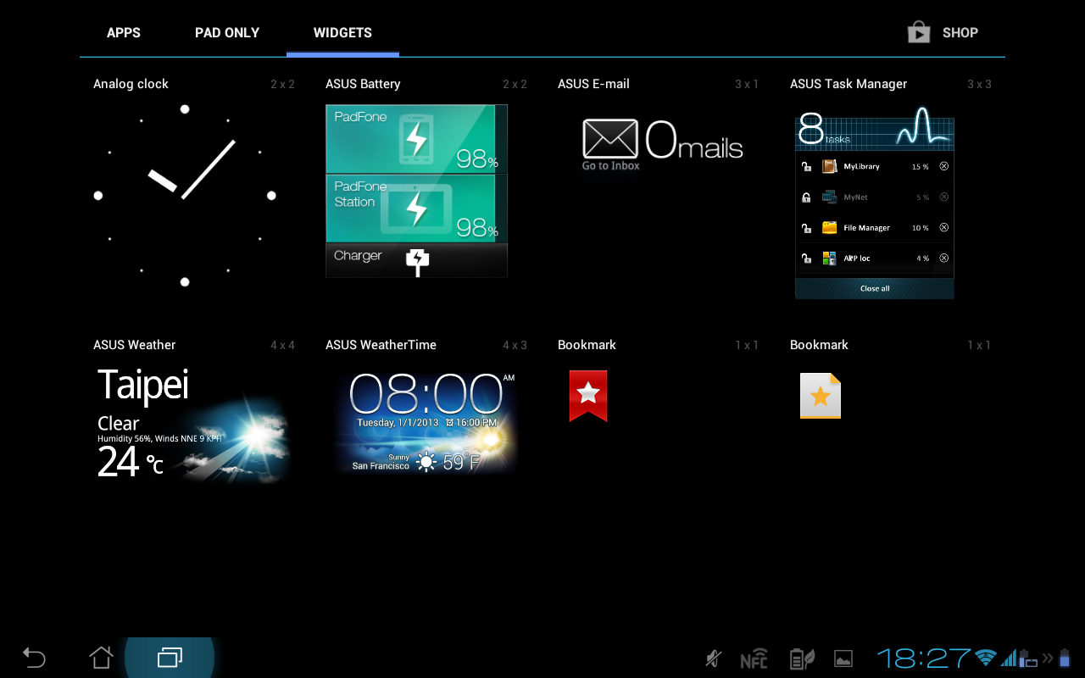Open the SHOP link
Viewport: 1085px width, 678px height.
pyautogui.click(x=960, y=33)
